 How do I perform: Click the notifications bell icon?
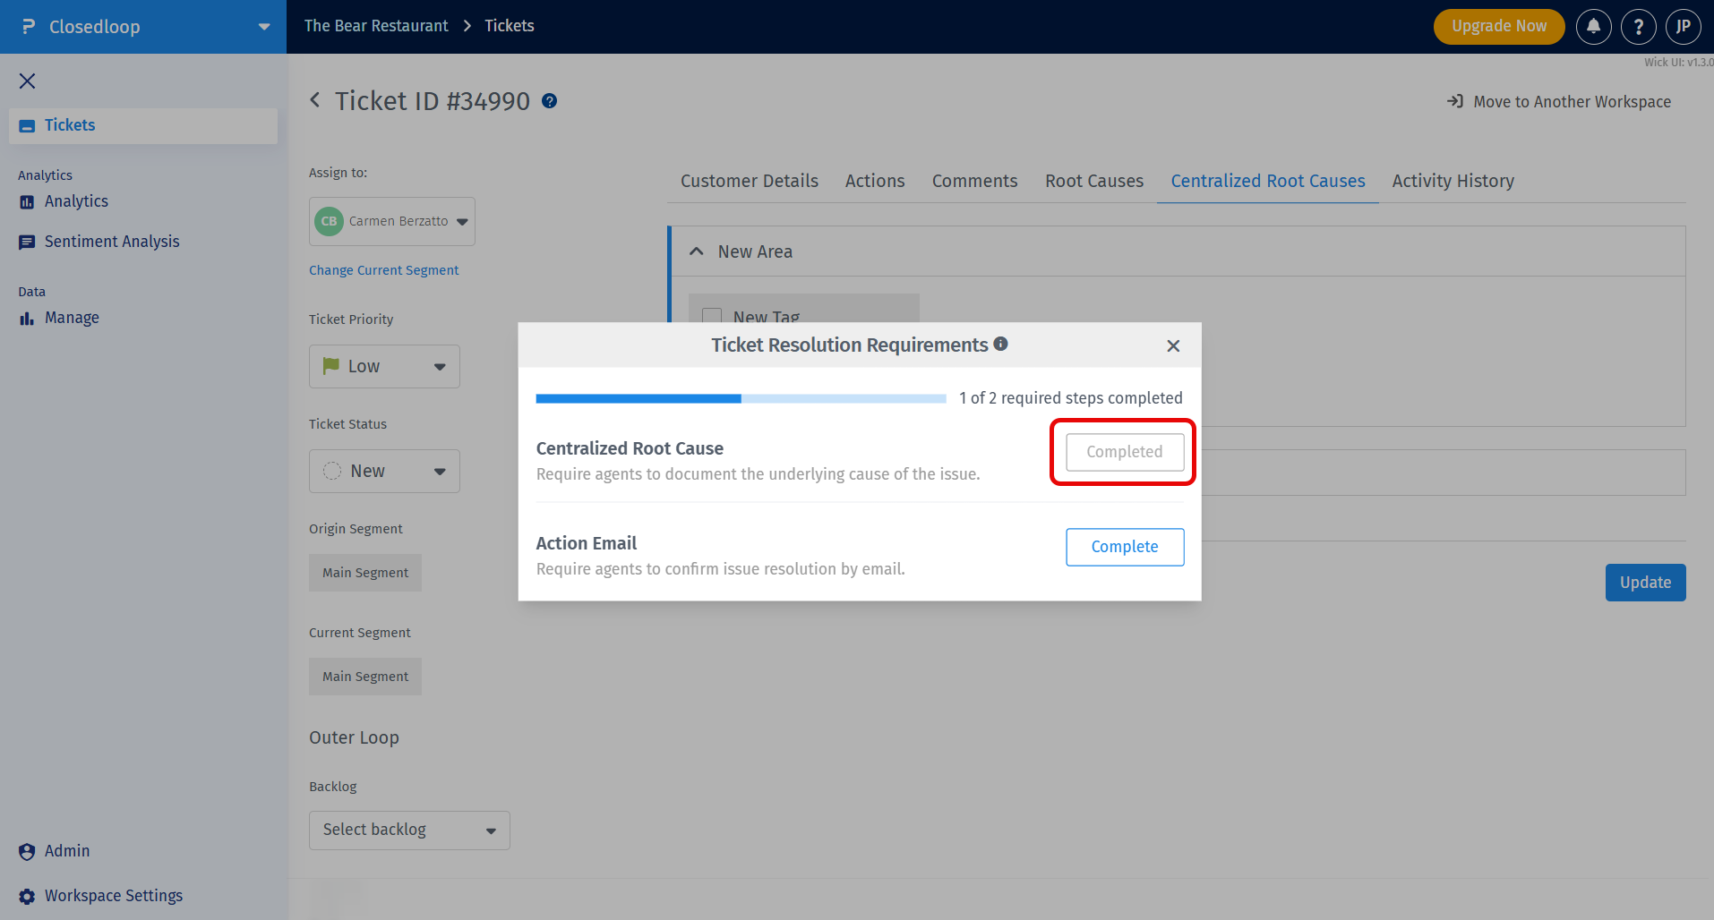coord(1593,27)
